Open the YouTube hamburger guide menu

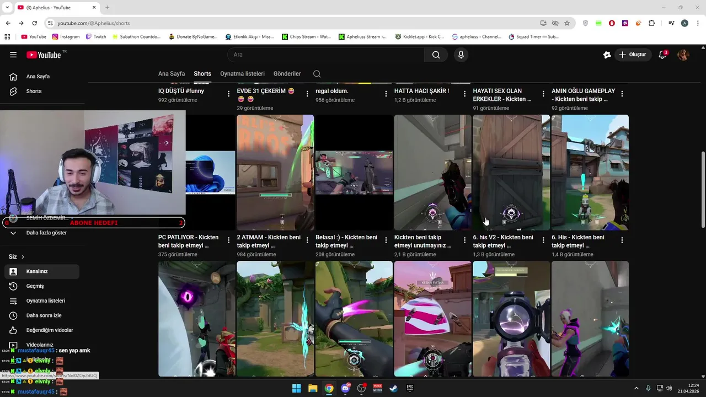pyautogui.click(x=13, y=55)
